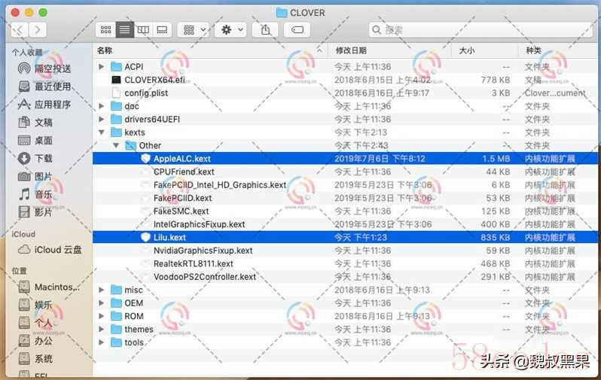Expand the tools folder

point(101,342)
